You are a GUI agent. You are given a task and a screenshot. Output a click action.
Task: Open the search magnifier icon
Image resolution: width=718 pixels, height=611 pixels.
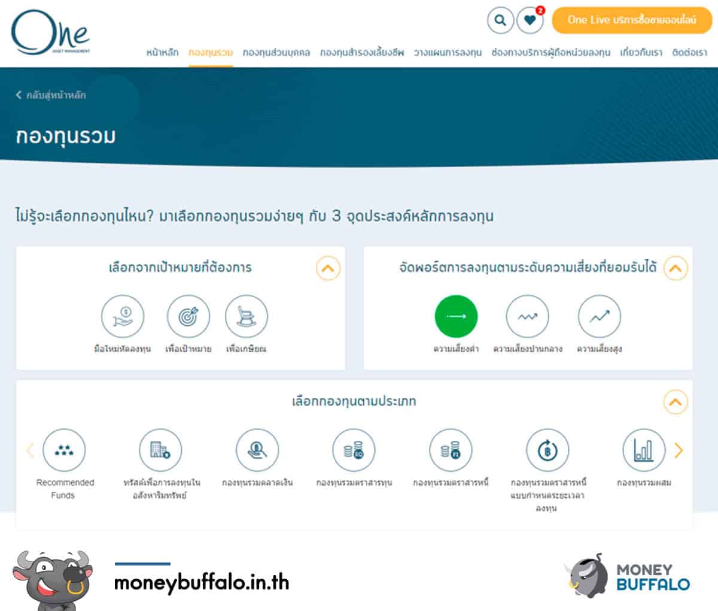pos(500,20)
